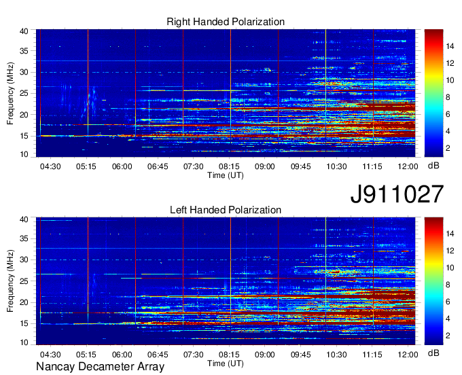Click the 10 dB tick on Left Handed colorbar

[450, 268]
